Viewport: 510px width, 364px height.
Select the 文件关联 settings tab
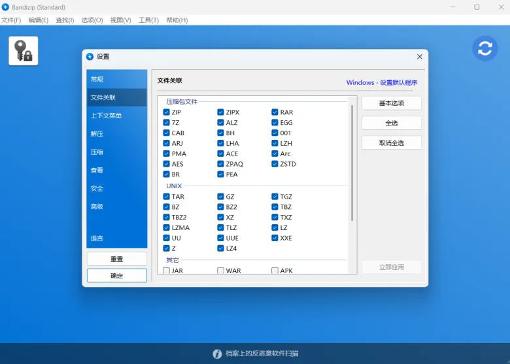117,97
